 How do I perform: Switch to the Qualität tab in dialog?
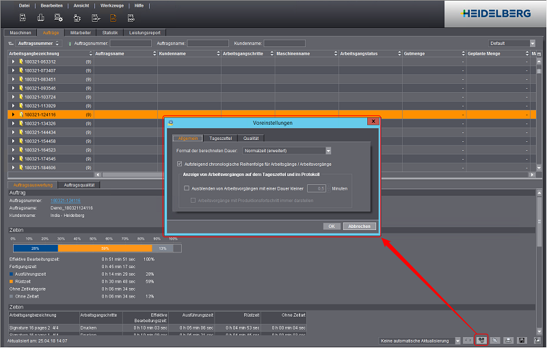pyautogui.click(x=251, y=138)
